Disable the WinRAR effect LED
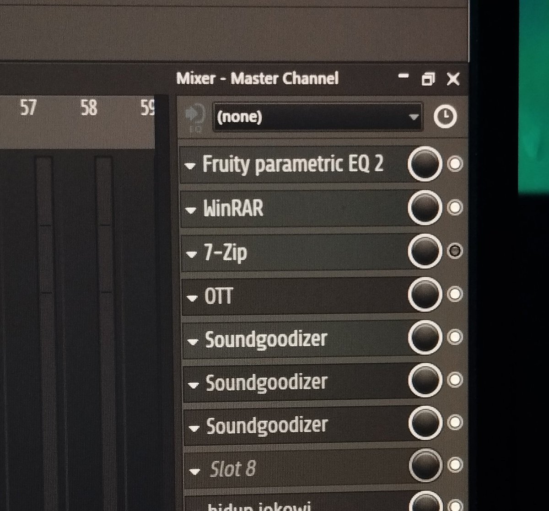 455,207
